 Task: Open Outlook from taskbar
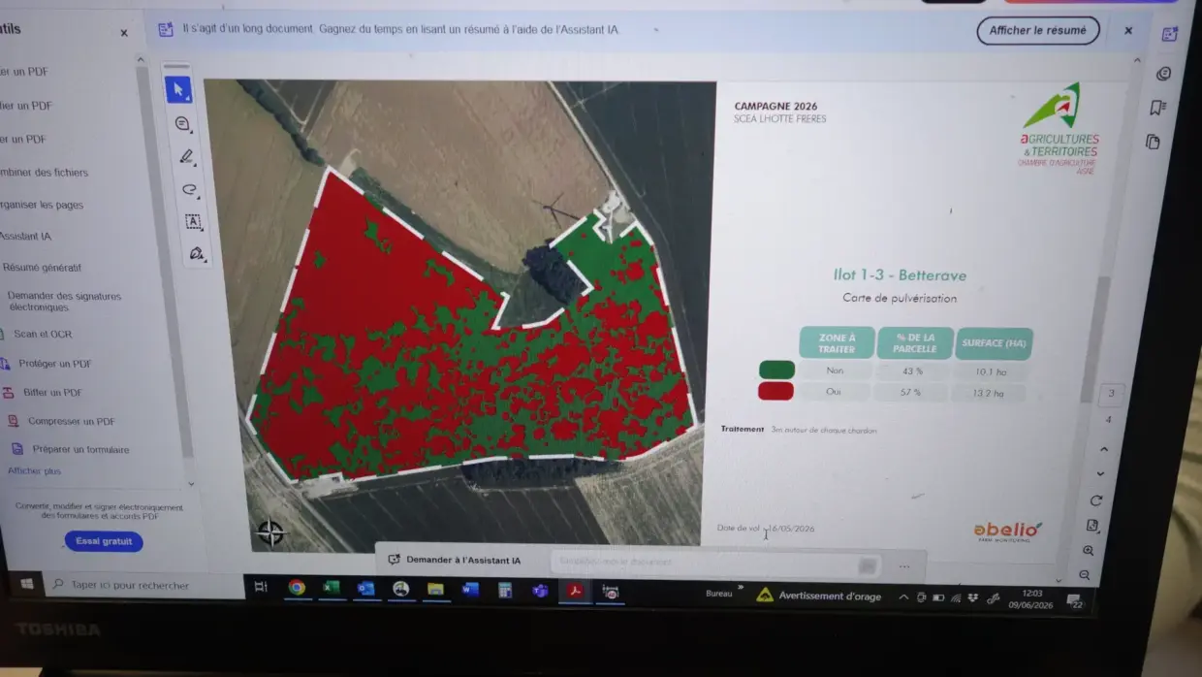[365, 589]
